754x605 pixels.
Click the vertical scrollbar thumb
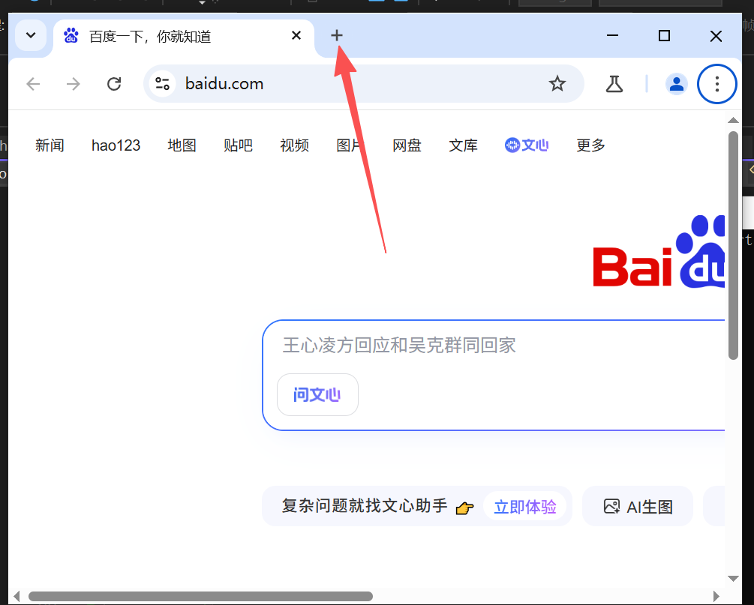point(733,246)
